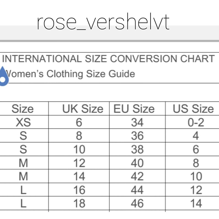
Task: Click EU size 46 cell
Action: tap(137, 203)
